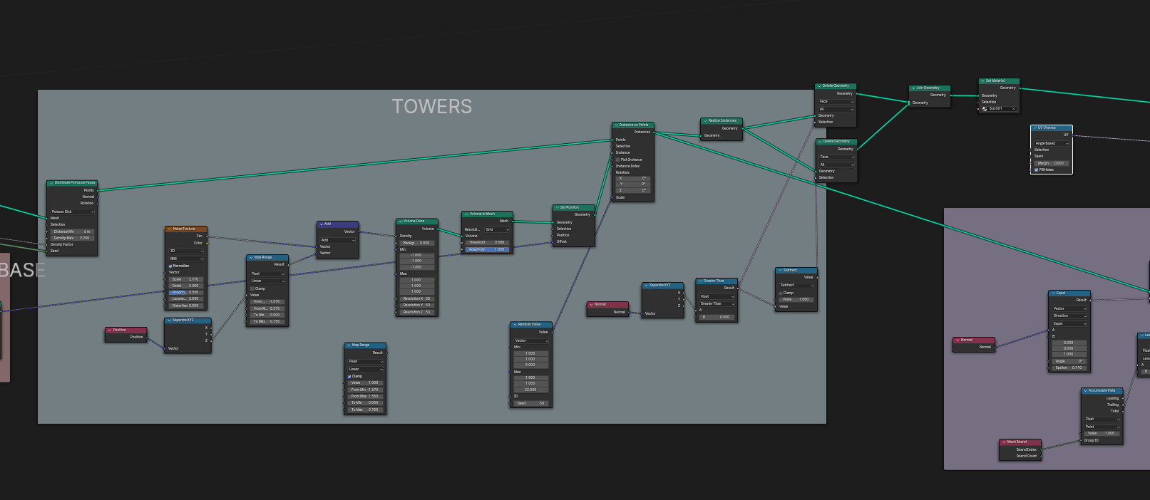Click the Distance Min field
This screenshot has height=500, width=1150.
(x=72, y=231)
